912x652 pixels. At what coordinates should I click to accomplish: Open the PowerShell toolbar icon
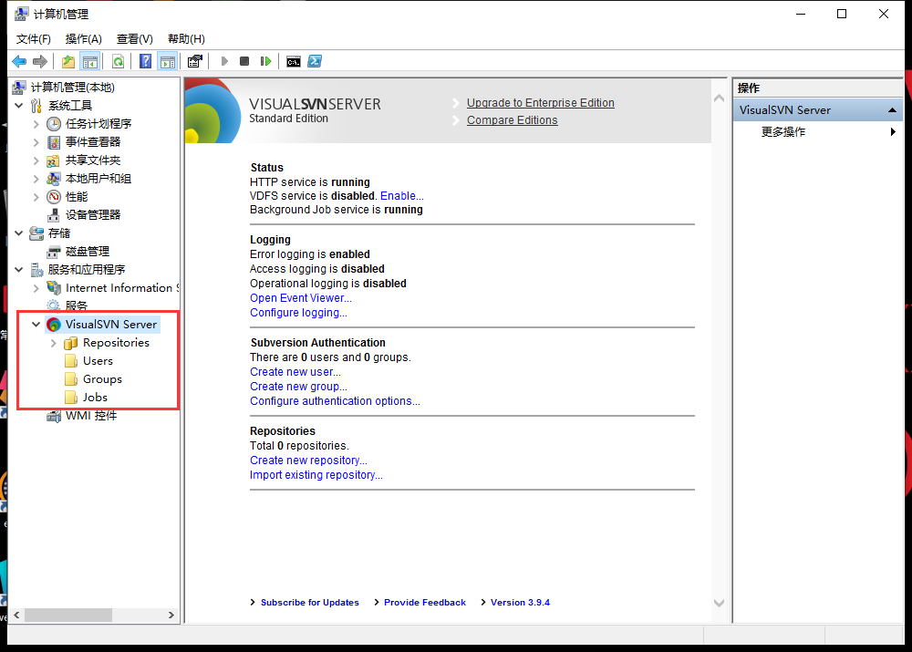pos(315,61)
